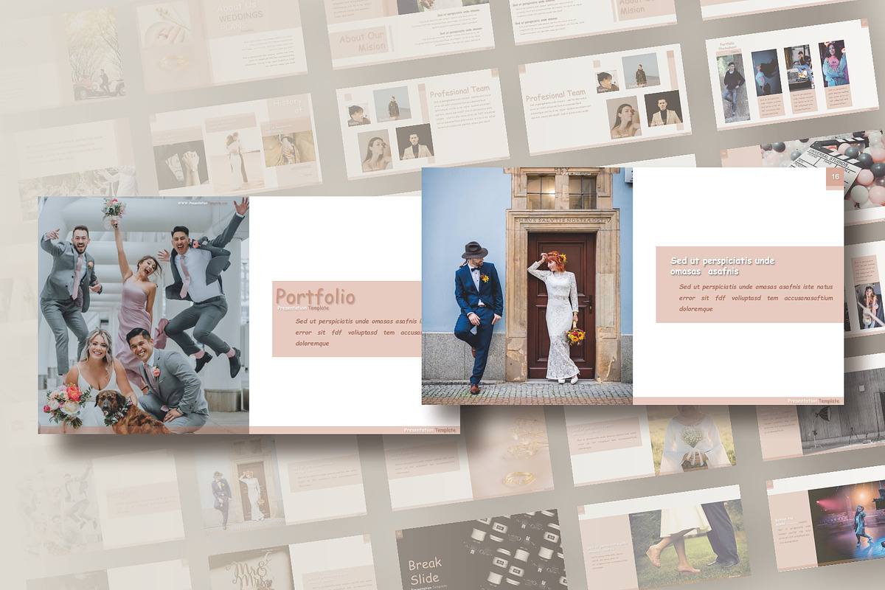Click "Presentation Template" footer on slide 16
The image size is (885, 590).
click(x=813, y=400)
